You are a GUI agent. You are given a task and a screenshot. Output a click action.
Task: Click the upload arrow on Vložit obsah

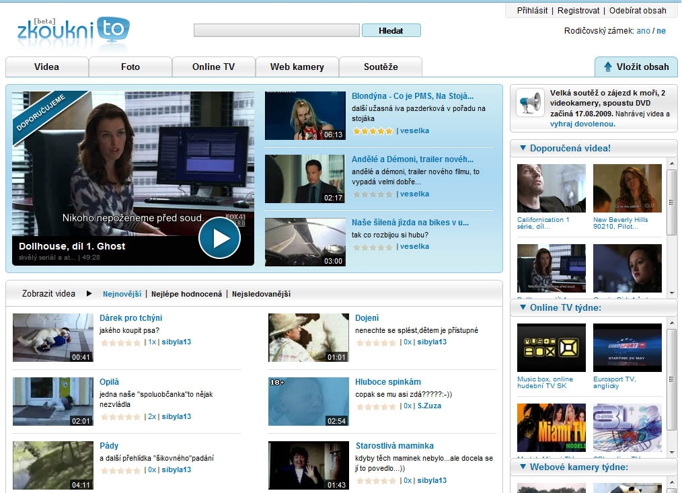(x=608, y=67)
